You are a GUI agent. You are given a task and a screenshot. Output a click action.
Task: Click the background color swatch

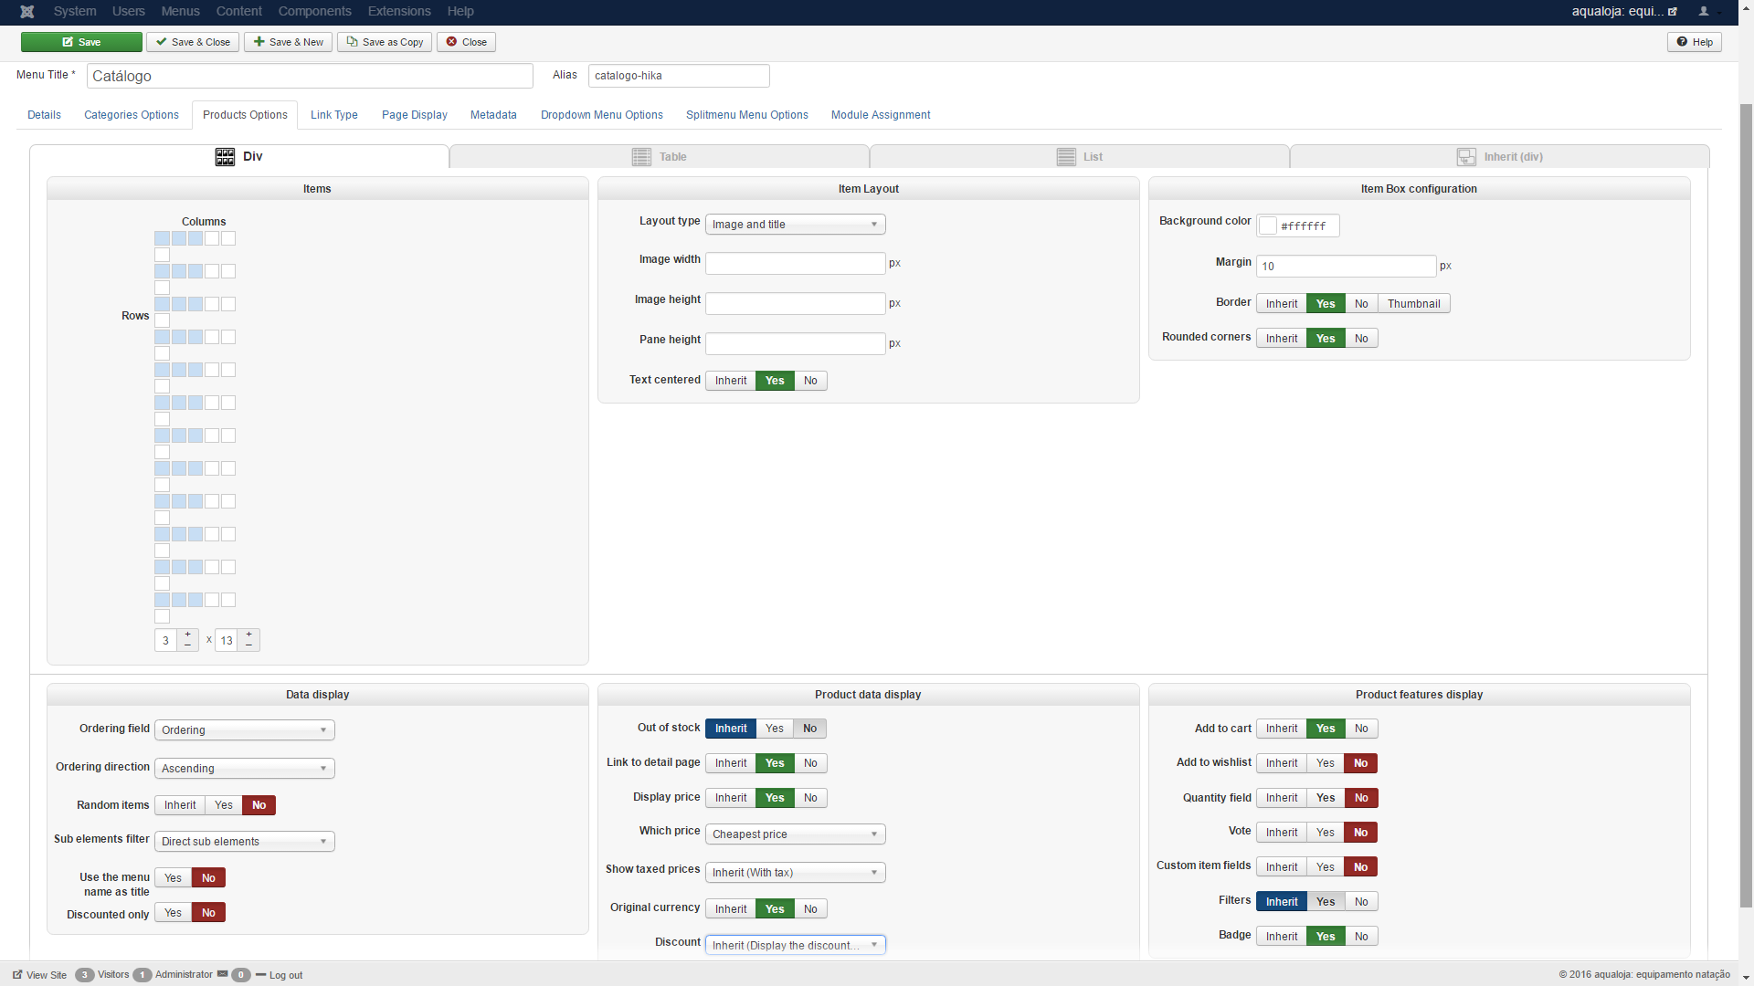(1268, 226)
